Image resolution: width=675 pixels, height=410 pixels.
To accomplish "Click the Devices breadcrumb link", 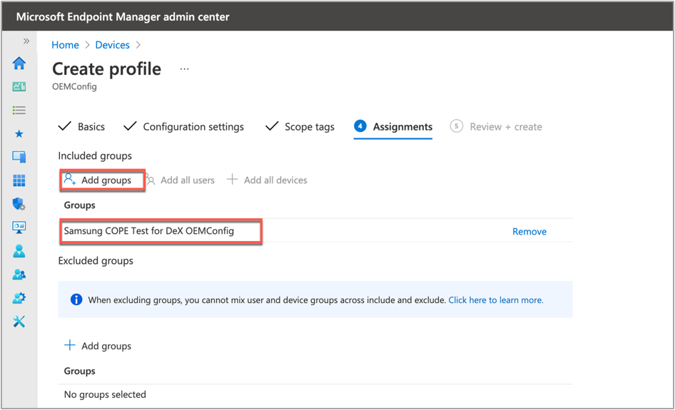I will (x=112, y=45).
